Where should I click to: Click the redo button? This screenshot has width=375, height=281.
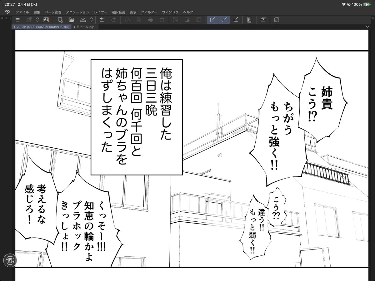click(x=114, y=19)
